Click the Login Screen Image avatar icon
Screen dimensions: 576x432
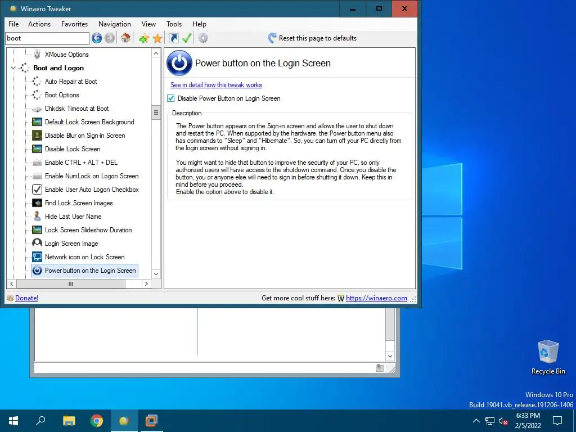[x=37, y=243]
